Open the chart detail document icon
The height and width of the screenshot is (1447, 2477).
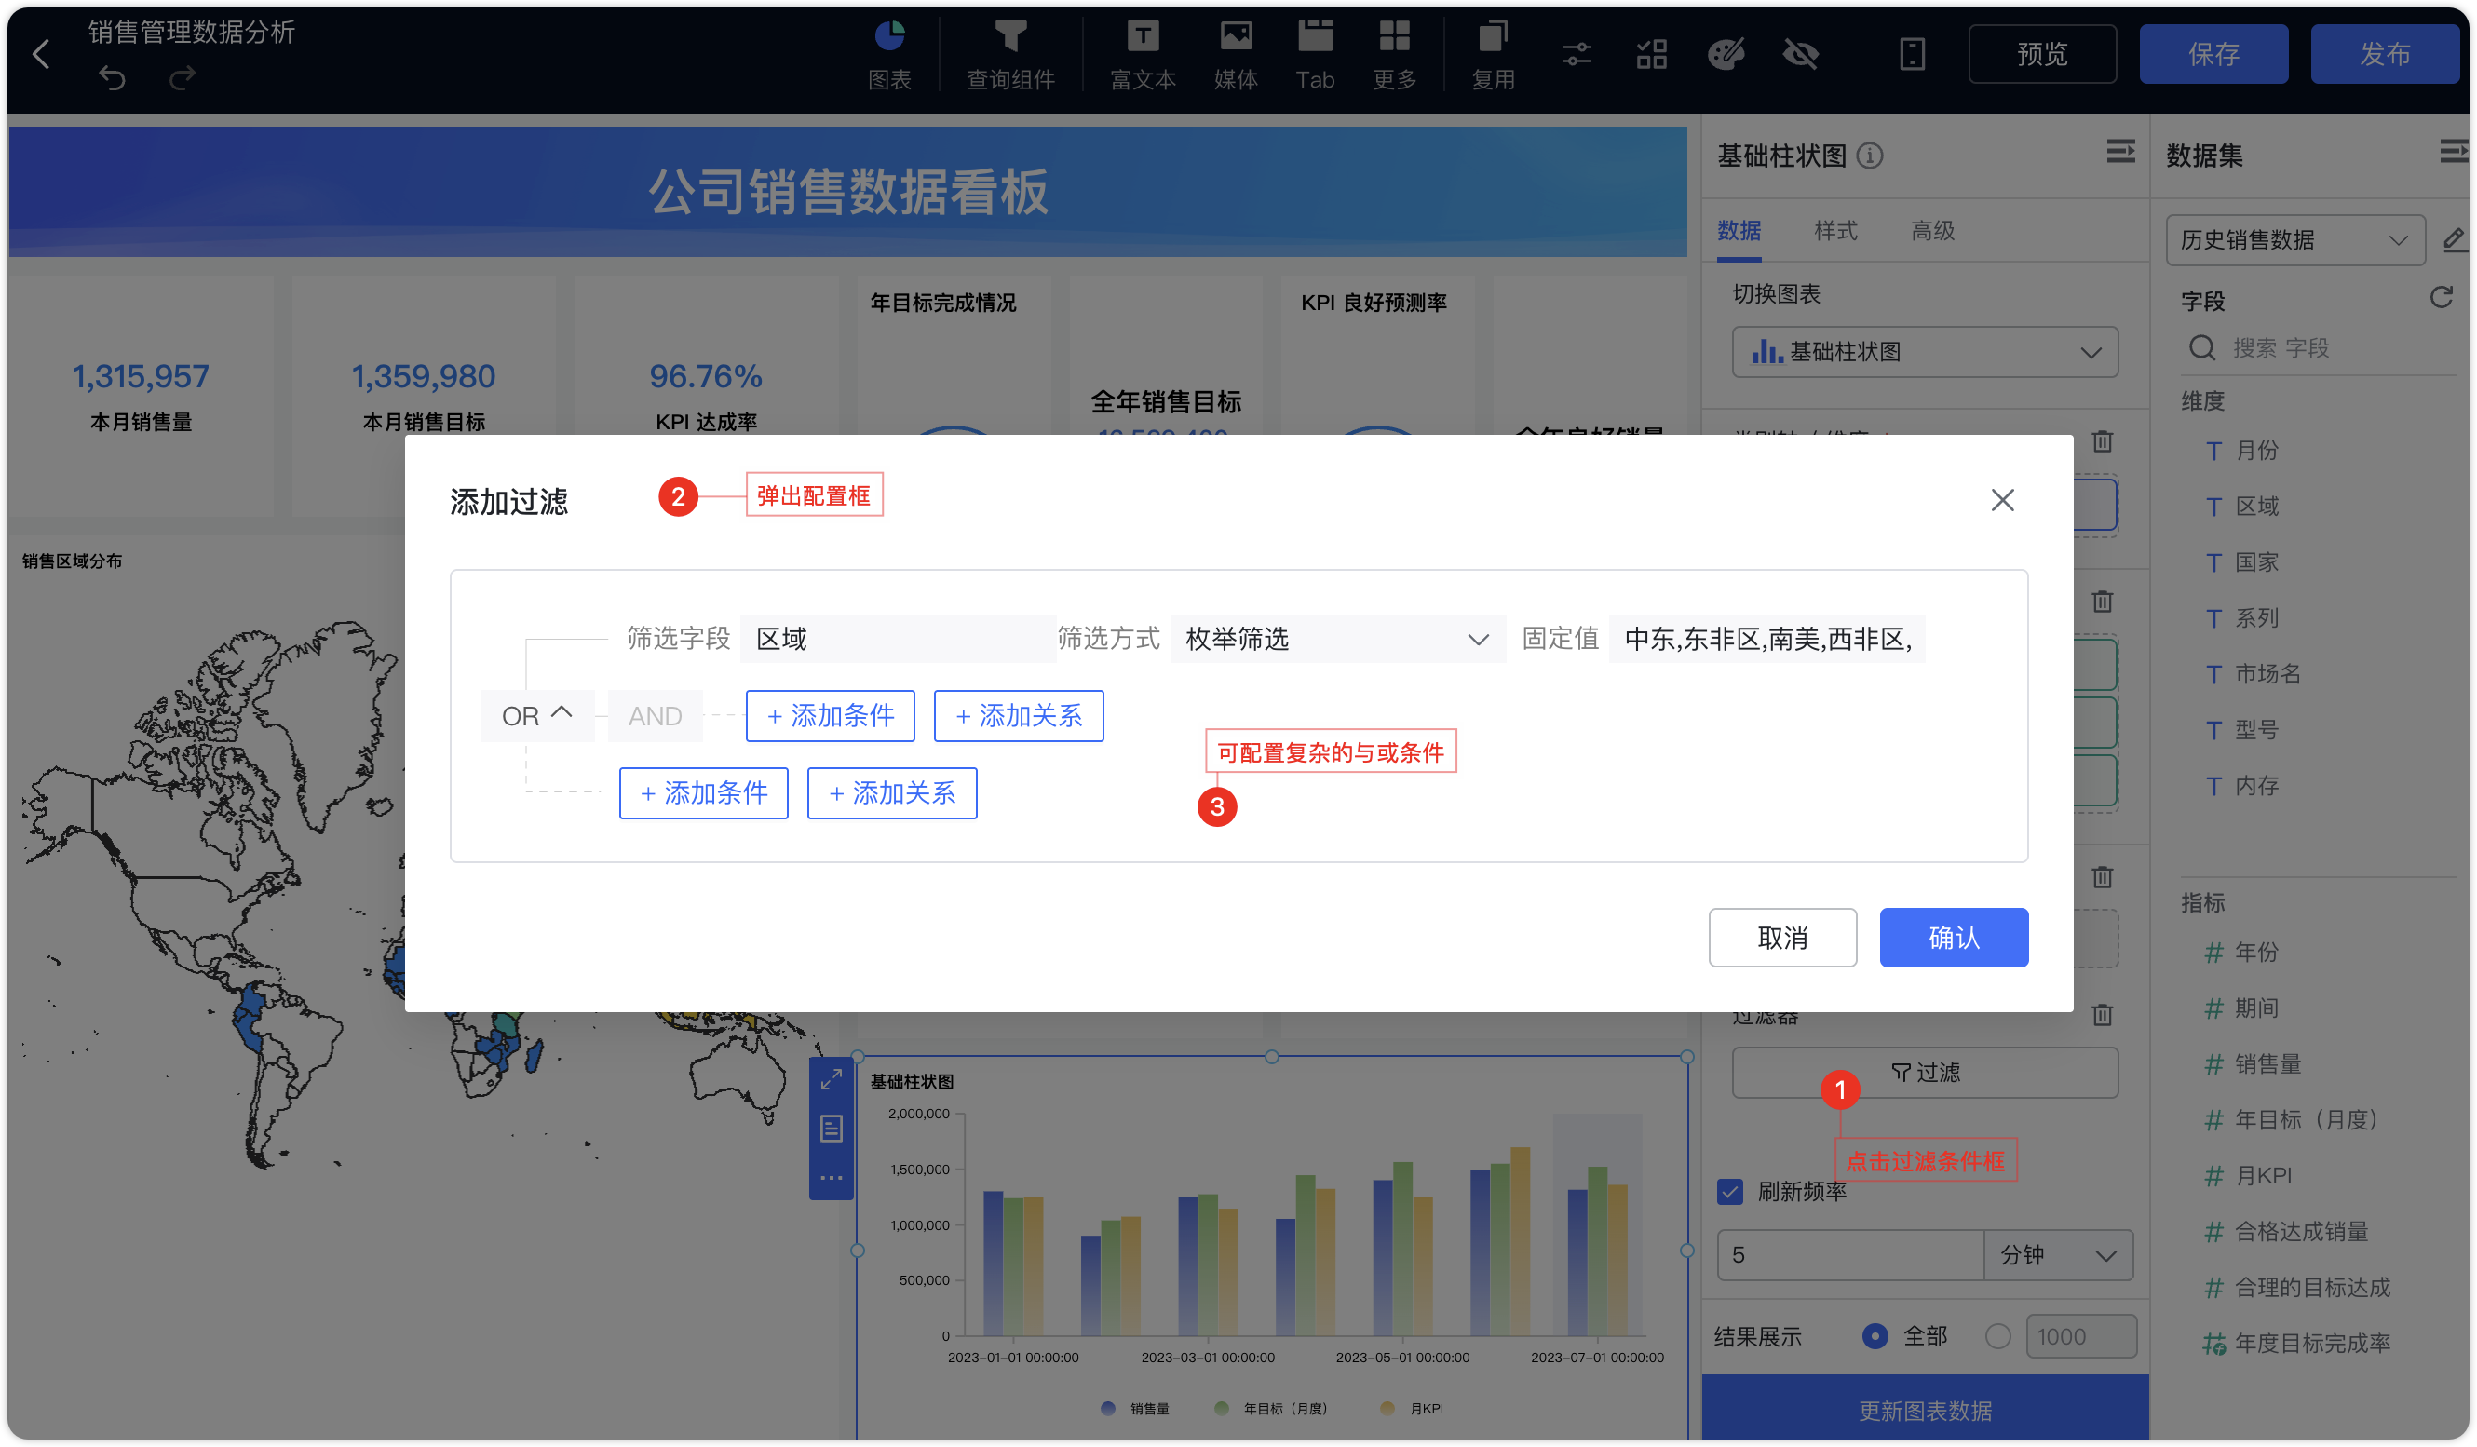(832, 1129)
